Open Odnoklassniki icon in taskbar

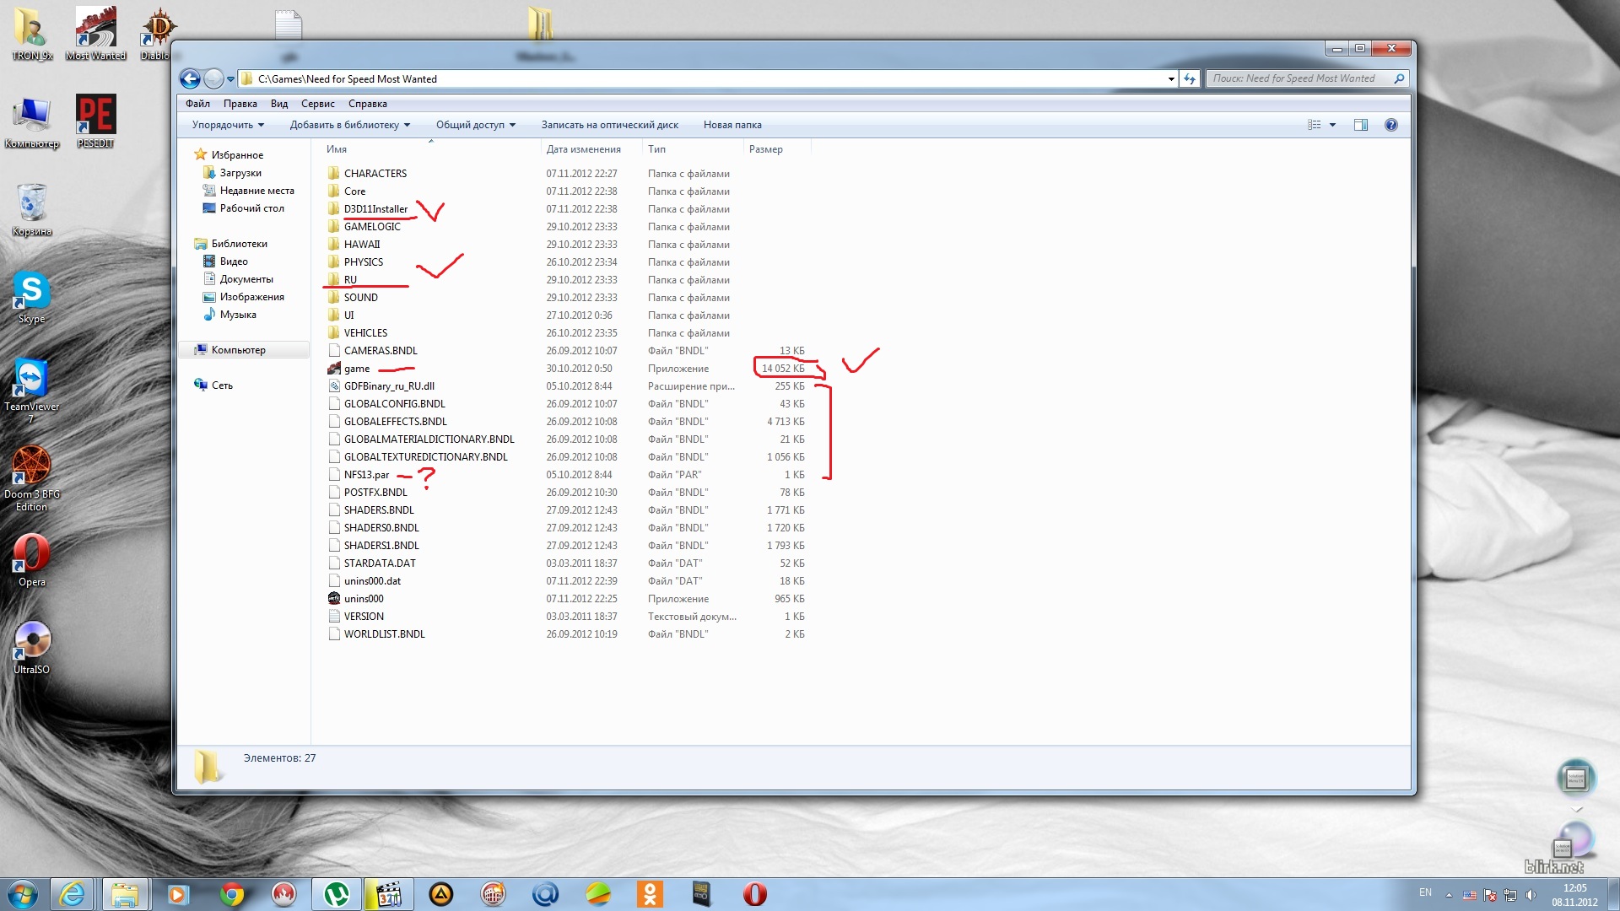[650, 894]
